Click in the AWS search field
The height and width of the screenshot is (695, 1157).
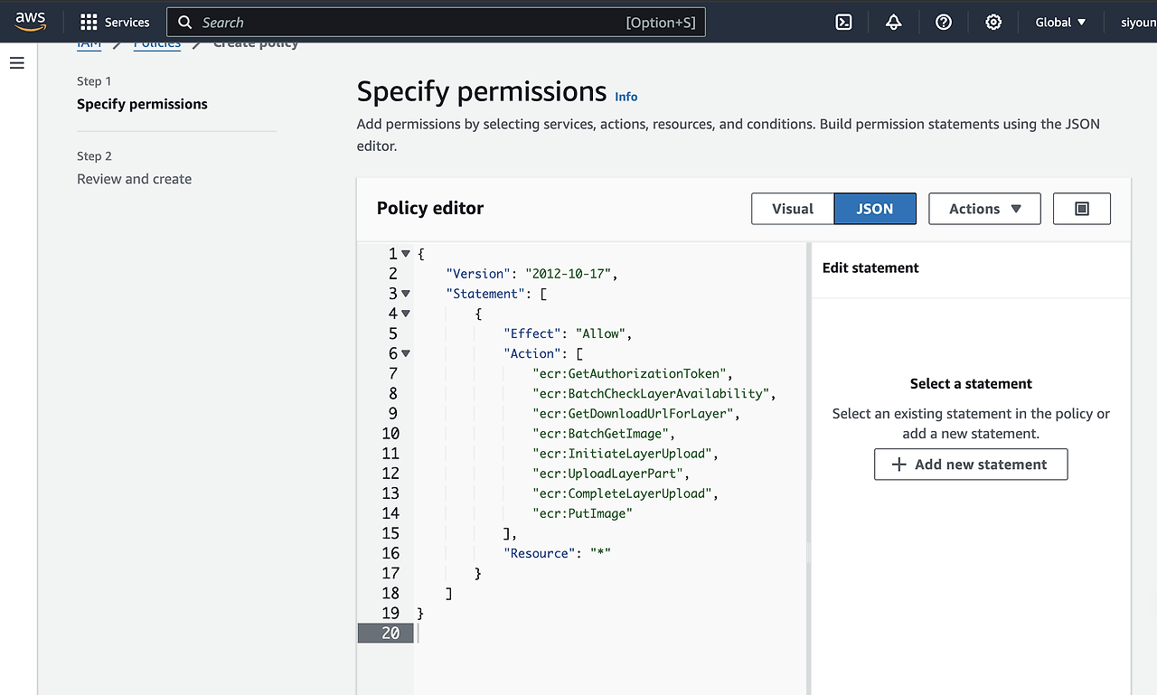tap(407, 23)
